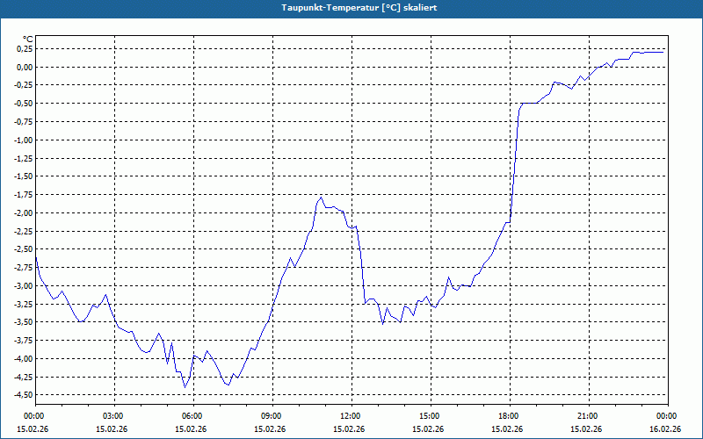Image resolution: width=703 pixels, height=439 pixels.
Task: Pick the -2,25 axis label
Action: pyautogui.click(x=24, y=231)
